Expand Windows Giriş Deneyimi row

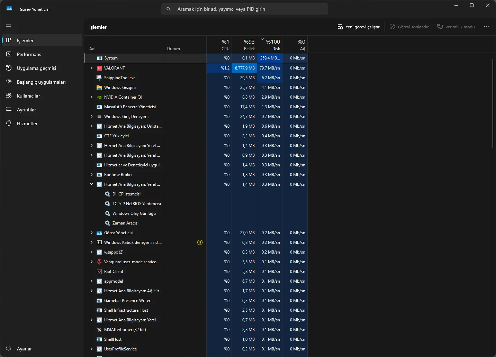(91, 117)
